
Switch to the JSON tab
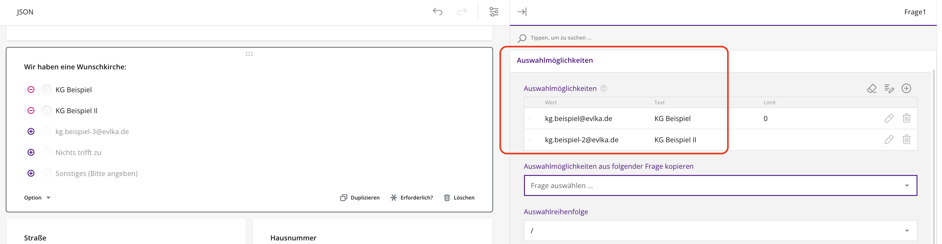click(x=25, y=12)
